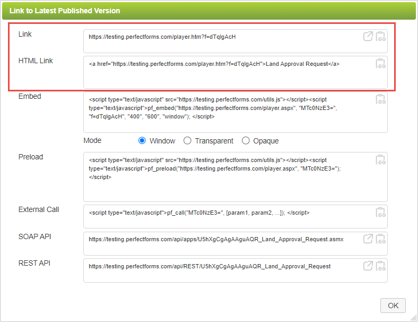Open the REST API URL in a new window
The height and width of the screenshot is (322, 418).
tap(368, 266)
